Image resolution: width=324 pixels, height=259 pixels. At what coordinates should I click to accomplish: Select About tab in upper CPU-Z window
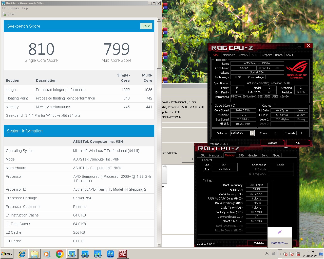pos(290,55)
